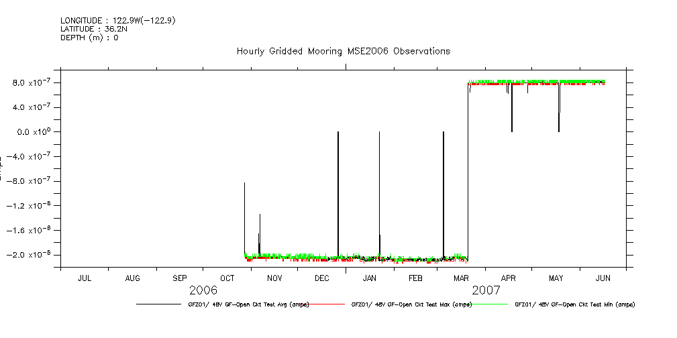The height and width of the screenshot is (338, 677).
Task: Click the DEPTH (m) header line
Action: click(89, 38)
